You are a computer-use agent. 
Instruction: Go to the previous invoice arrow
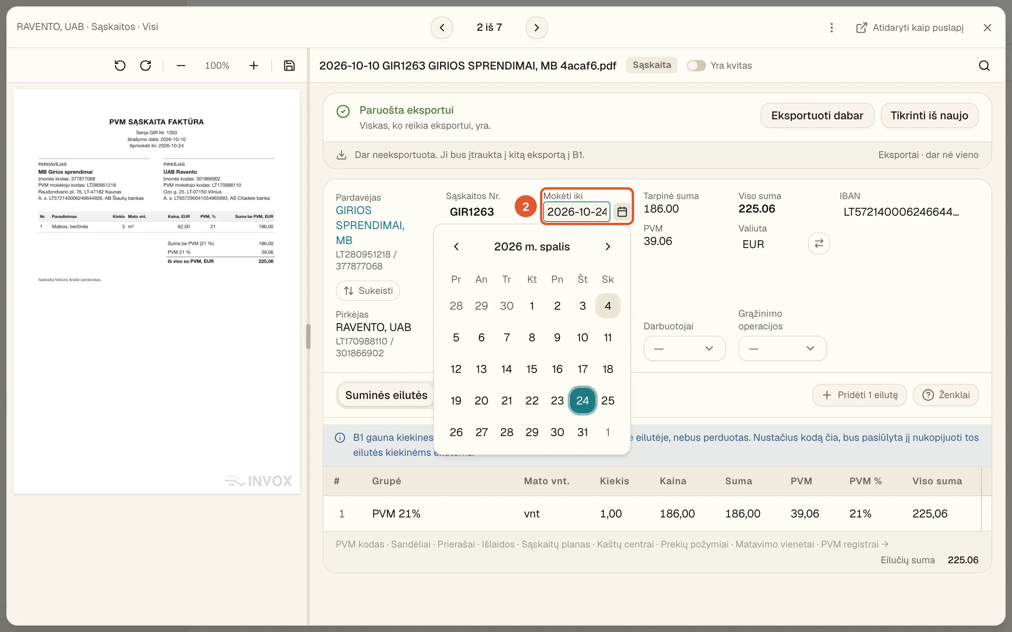(442, 28)
